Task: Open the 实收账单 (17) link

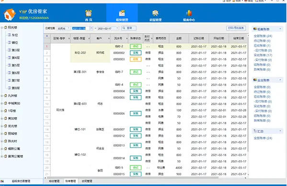Action: (263, 55)
